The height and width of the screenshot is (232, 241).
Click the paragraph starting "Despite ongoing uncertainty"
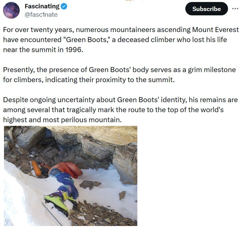[x=120, y=109]
